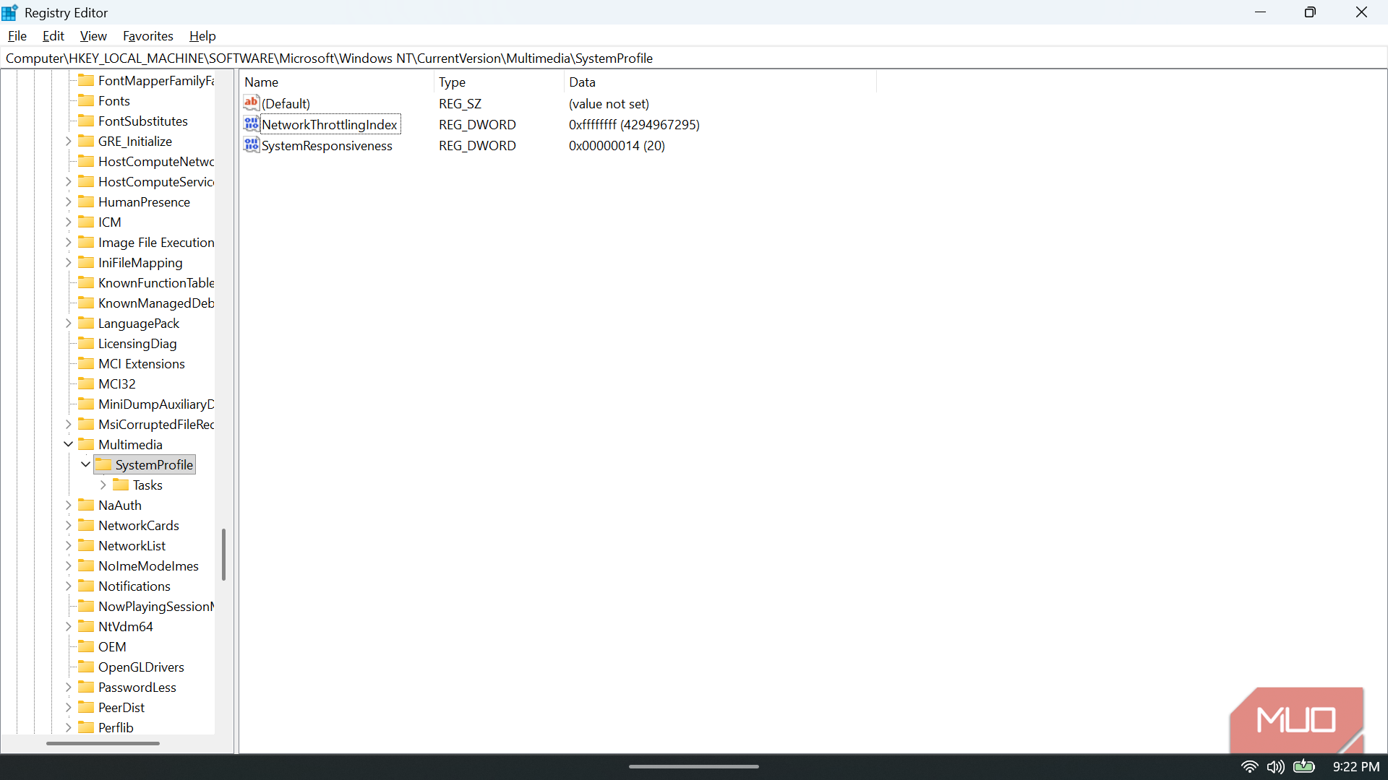
Task: Click the Multimedia folder icon
Action: click(86, 444)
